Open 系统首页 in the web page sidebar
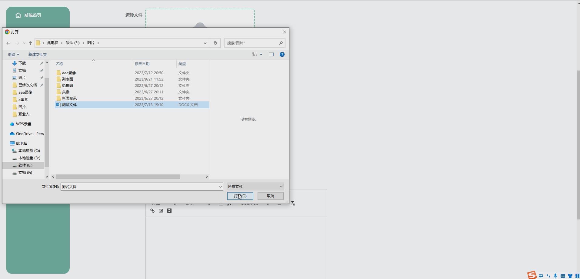The image size is (580, 279). (x=28, y=15)
